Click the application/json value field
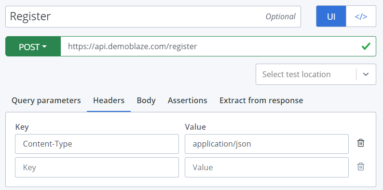 pyautogui.click(x=266, y=144)
